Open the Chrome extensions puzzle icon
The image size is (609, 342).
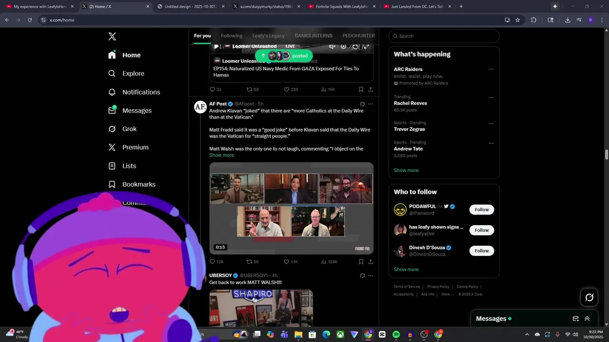coord(533,20)
